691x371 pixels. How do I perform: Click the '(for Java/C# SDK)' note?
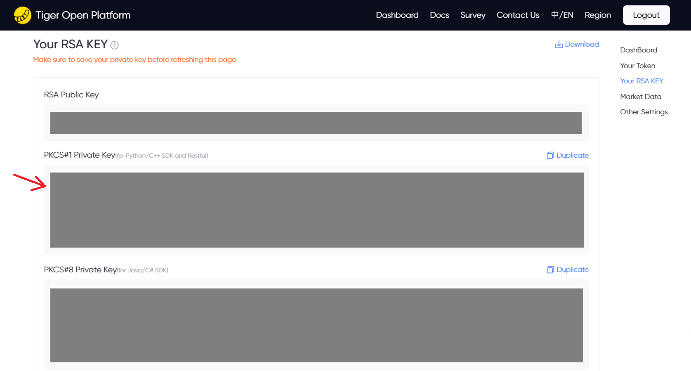pyautogui.click(x=143, y=270)
